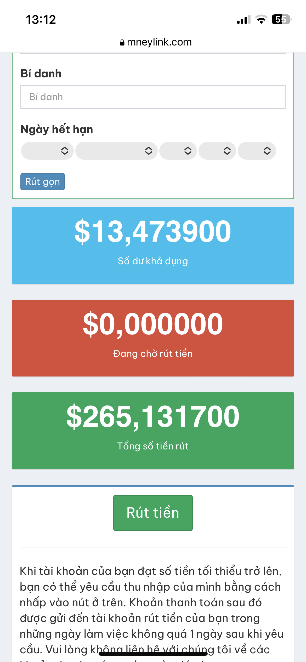Tap the Wi-Fi status icon
306x662 pixels.
click(x=261, y=20)
